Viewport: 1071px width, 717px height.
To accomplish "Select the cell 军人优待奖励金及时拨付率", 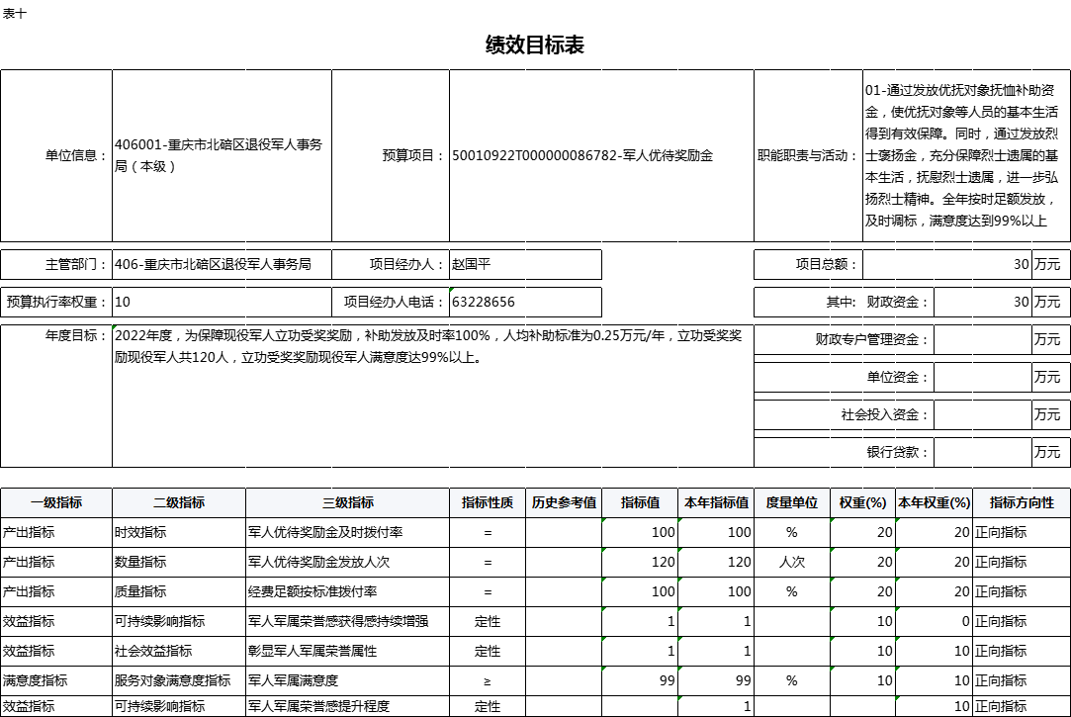I will pyautogui.click(x=348, y=533).
